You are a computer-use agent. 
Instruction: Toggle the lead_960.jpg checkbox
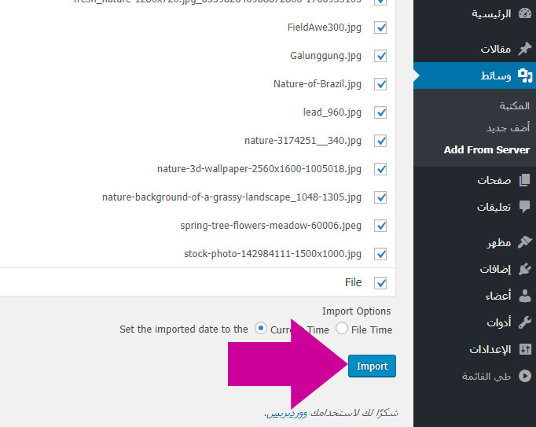tap(380, 112)
